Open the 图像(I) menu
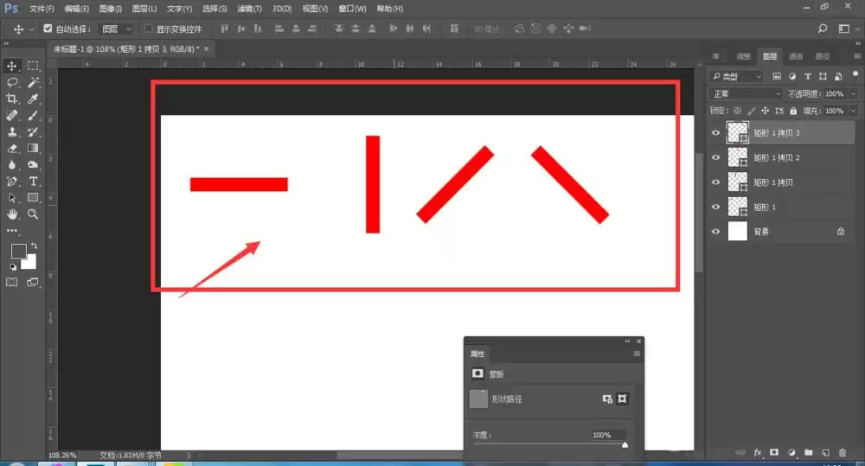Image resolution: width=865 pixels, height=466 pixels. pyautogui.click(x=111, y=9)
